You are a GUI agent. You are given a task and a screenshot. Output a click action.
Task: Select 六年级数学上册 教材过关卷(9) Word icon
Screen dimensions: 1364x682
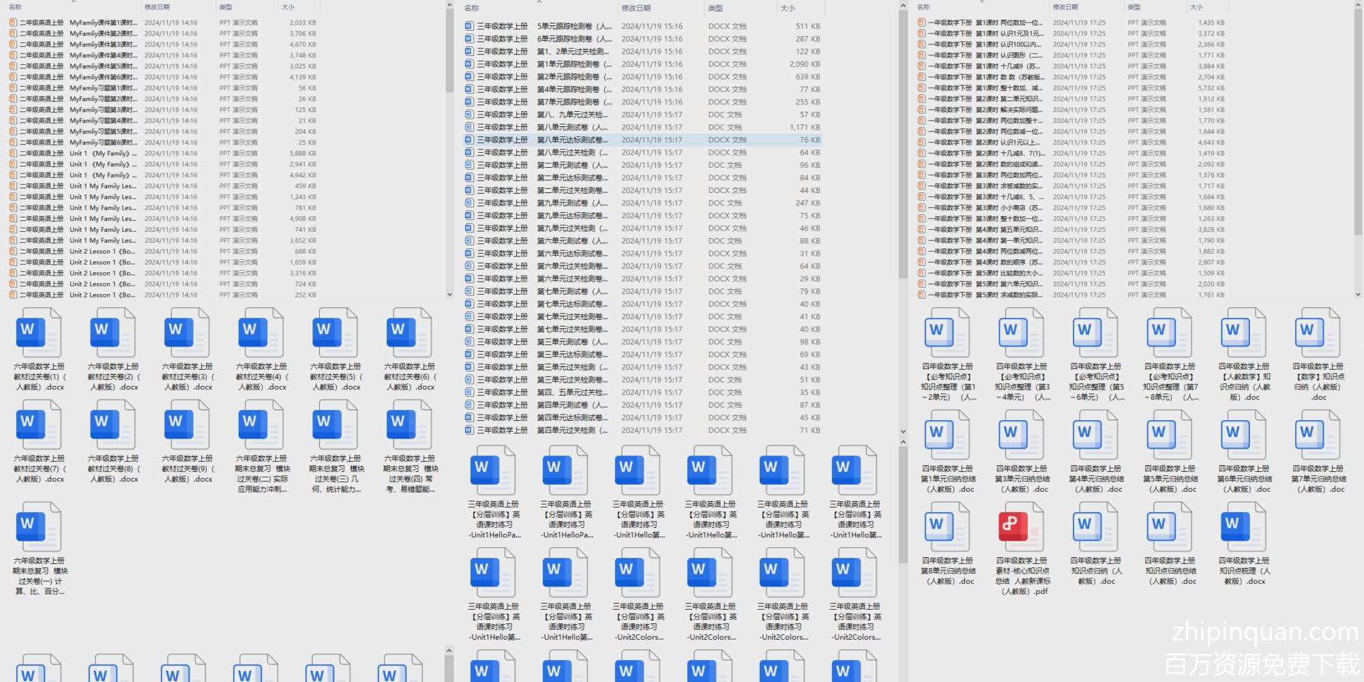(186, 425)
